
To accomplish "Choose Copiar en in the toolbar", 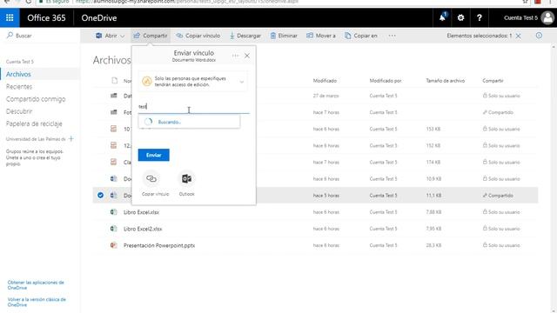I will click(x=361, y=36).
